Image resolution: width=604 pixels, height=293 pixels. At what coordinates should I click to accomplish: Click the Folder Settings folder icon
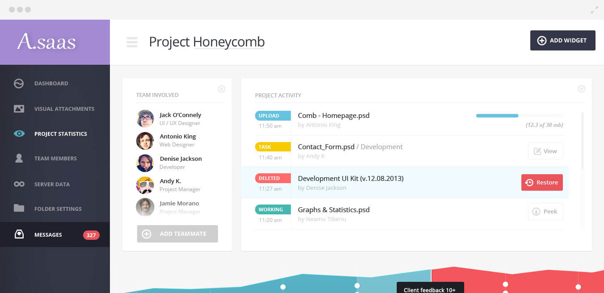(x=19, y=208)
